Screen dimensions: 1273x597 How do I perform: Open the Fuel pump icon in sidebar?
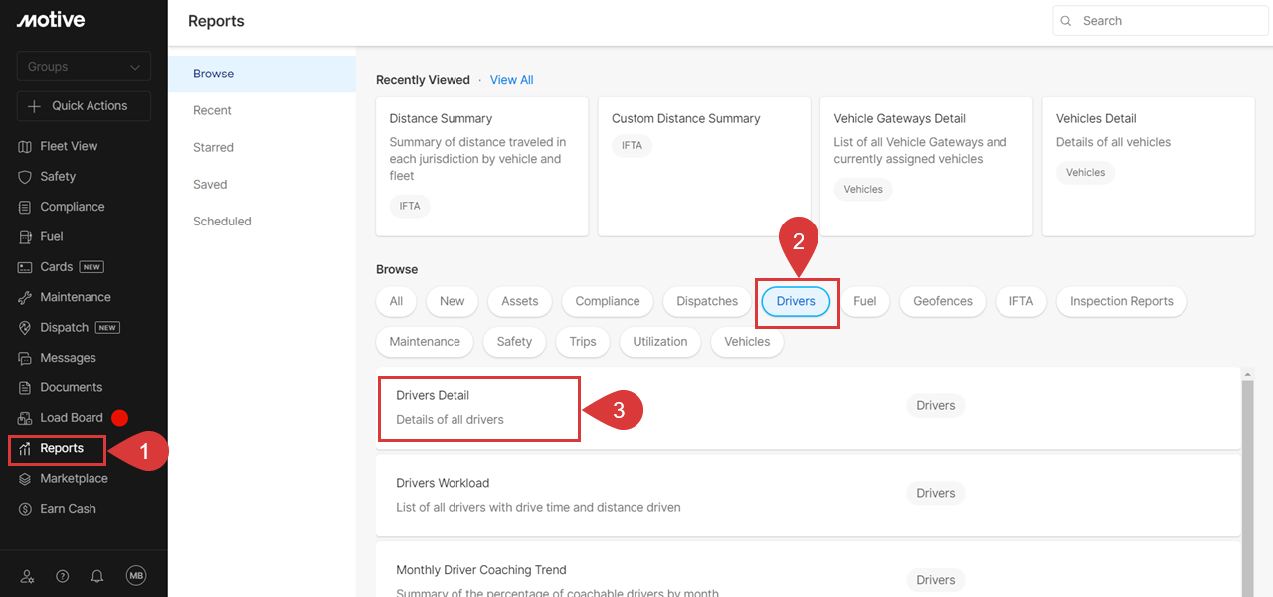(x=26, y=237)
